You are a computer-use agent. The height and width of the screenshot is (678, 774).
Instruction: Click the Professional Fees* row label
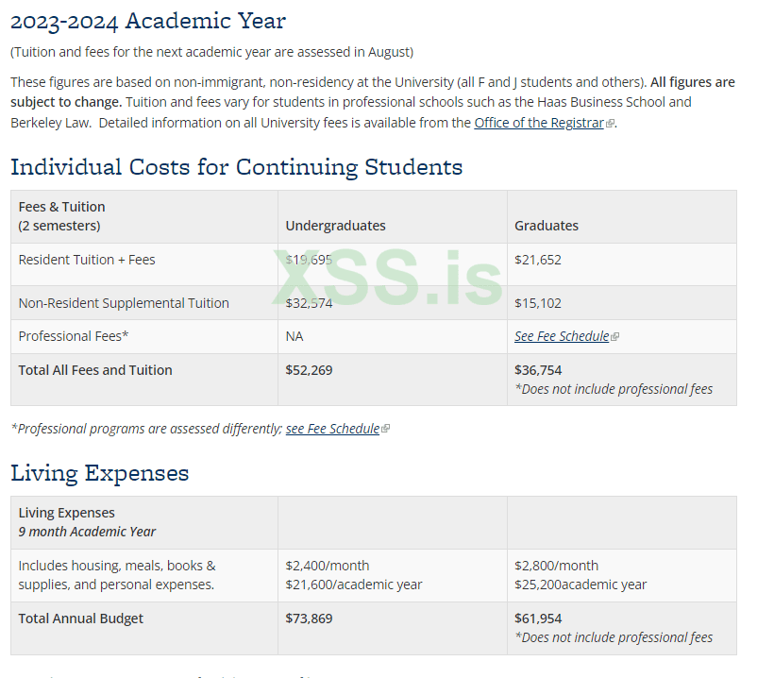74,336
